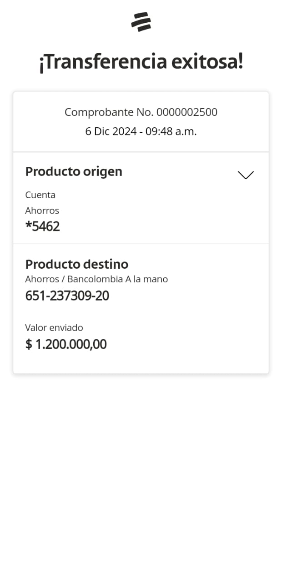This screenshot has width=282, height=582.
Task: Tap the "Ahorros /" text in destino
Action: [x=45, y=279]
